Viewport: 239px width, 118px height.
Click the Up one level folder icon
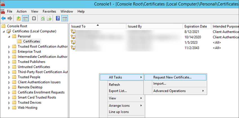[19, 19]
